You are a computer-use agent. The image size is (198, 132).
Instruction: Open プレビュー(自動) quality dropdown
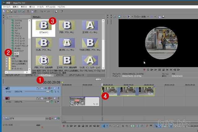coord(141,17)
